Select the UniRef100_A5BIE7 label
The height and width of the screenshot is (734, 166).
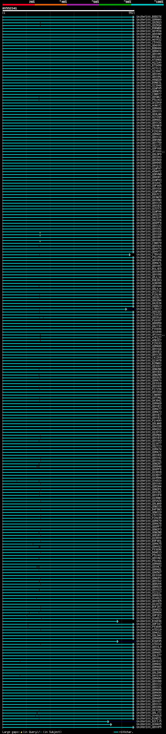pos(149,341)
